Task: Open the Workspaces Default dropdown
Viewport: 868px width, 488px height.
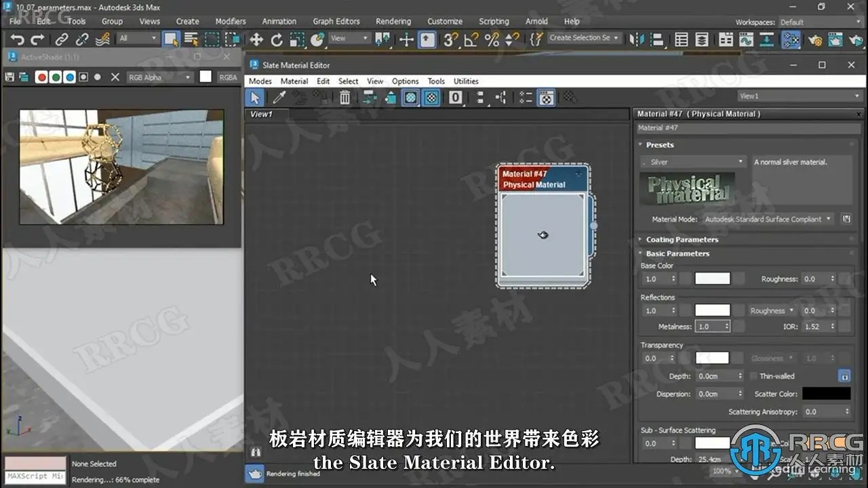Action: pos(819,22)
